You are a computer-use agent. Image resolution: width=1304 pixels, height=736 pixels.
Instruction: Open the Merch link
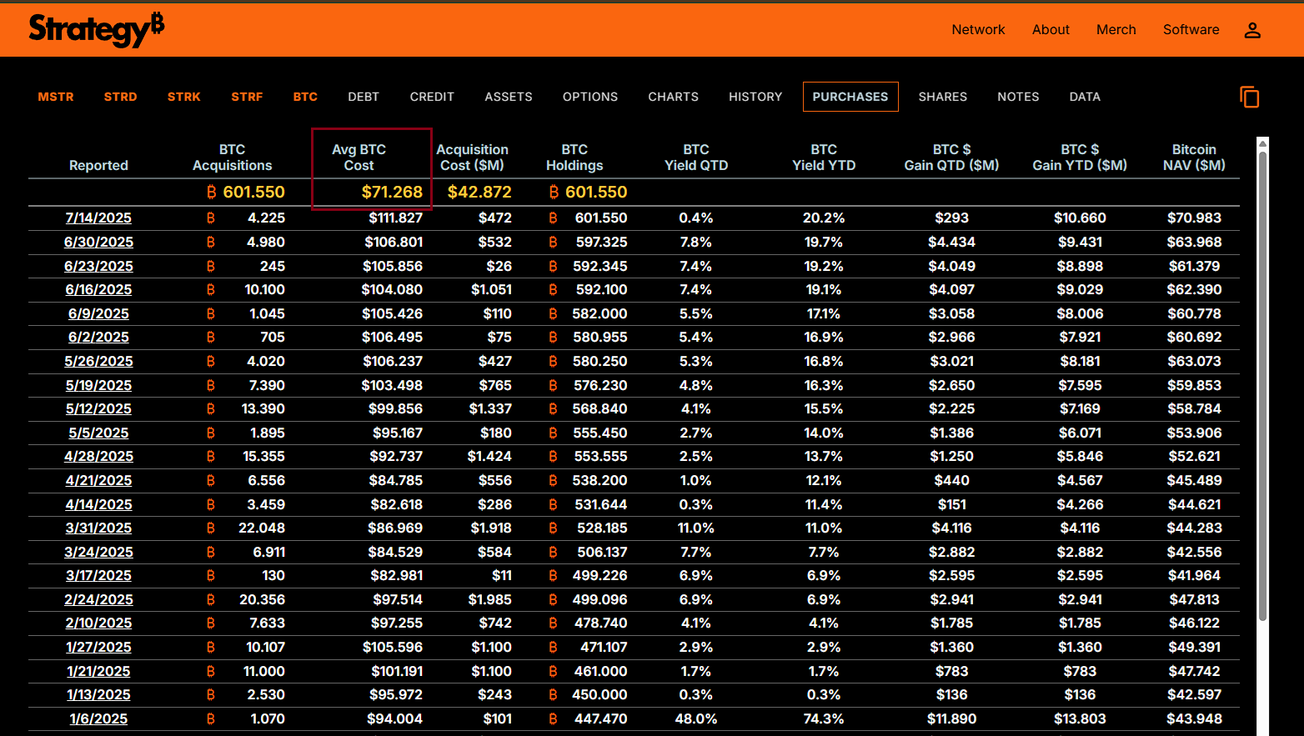(x=1116, y=30)
